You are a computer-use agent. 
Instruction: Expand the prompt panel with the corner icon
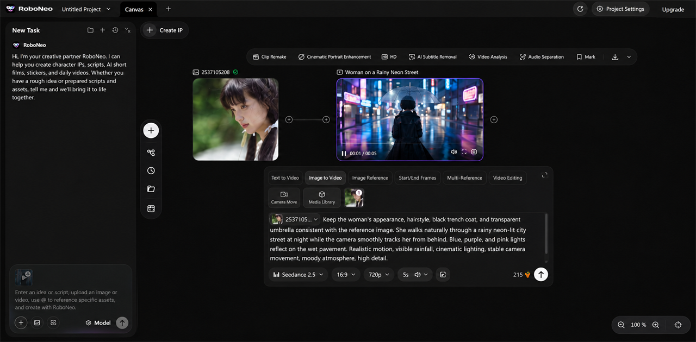(544, 175)
